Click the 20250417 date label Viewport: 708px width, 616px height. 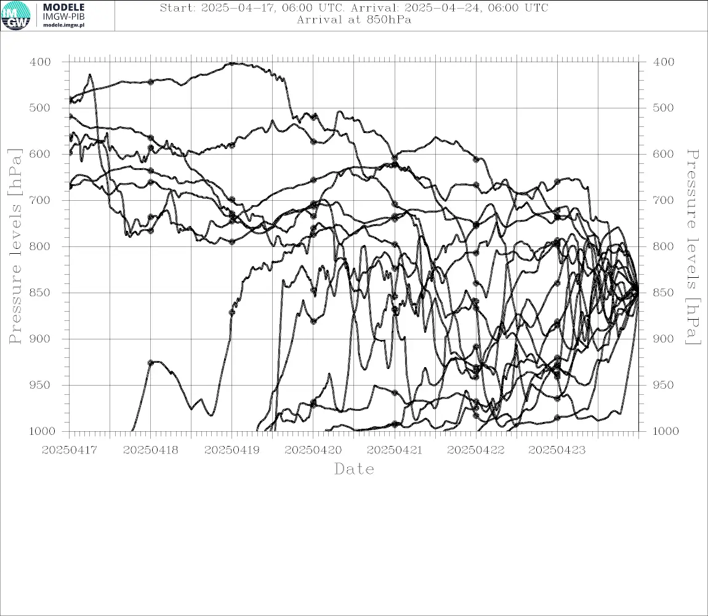[70, 450]
